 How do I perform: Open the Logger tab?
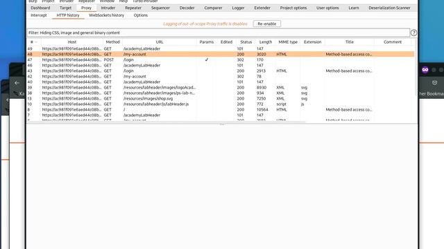pyautogui.click(x=238, y=8)
